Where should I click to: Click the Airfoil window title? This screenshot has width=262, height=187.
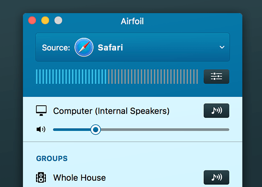(132, 21)
